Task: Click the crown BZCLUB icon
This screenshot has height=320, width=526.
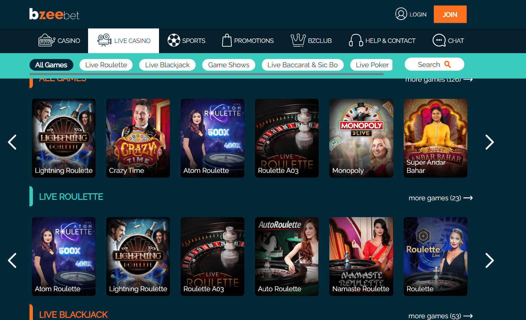Action: pyautogui.click(x=298, y=40)
